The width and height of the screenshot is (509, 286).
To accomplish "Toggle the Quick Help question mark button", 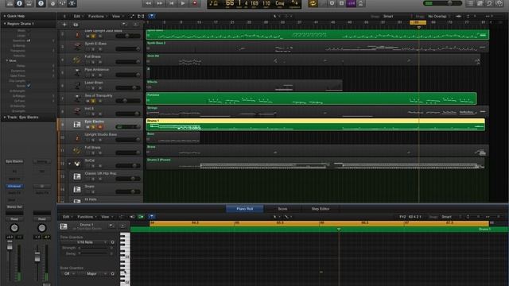I will click(x=41, y=3).
